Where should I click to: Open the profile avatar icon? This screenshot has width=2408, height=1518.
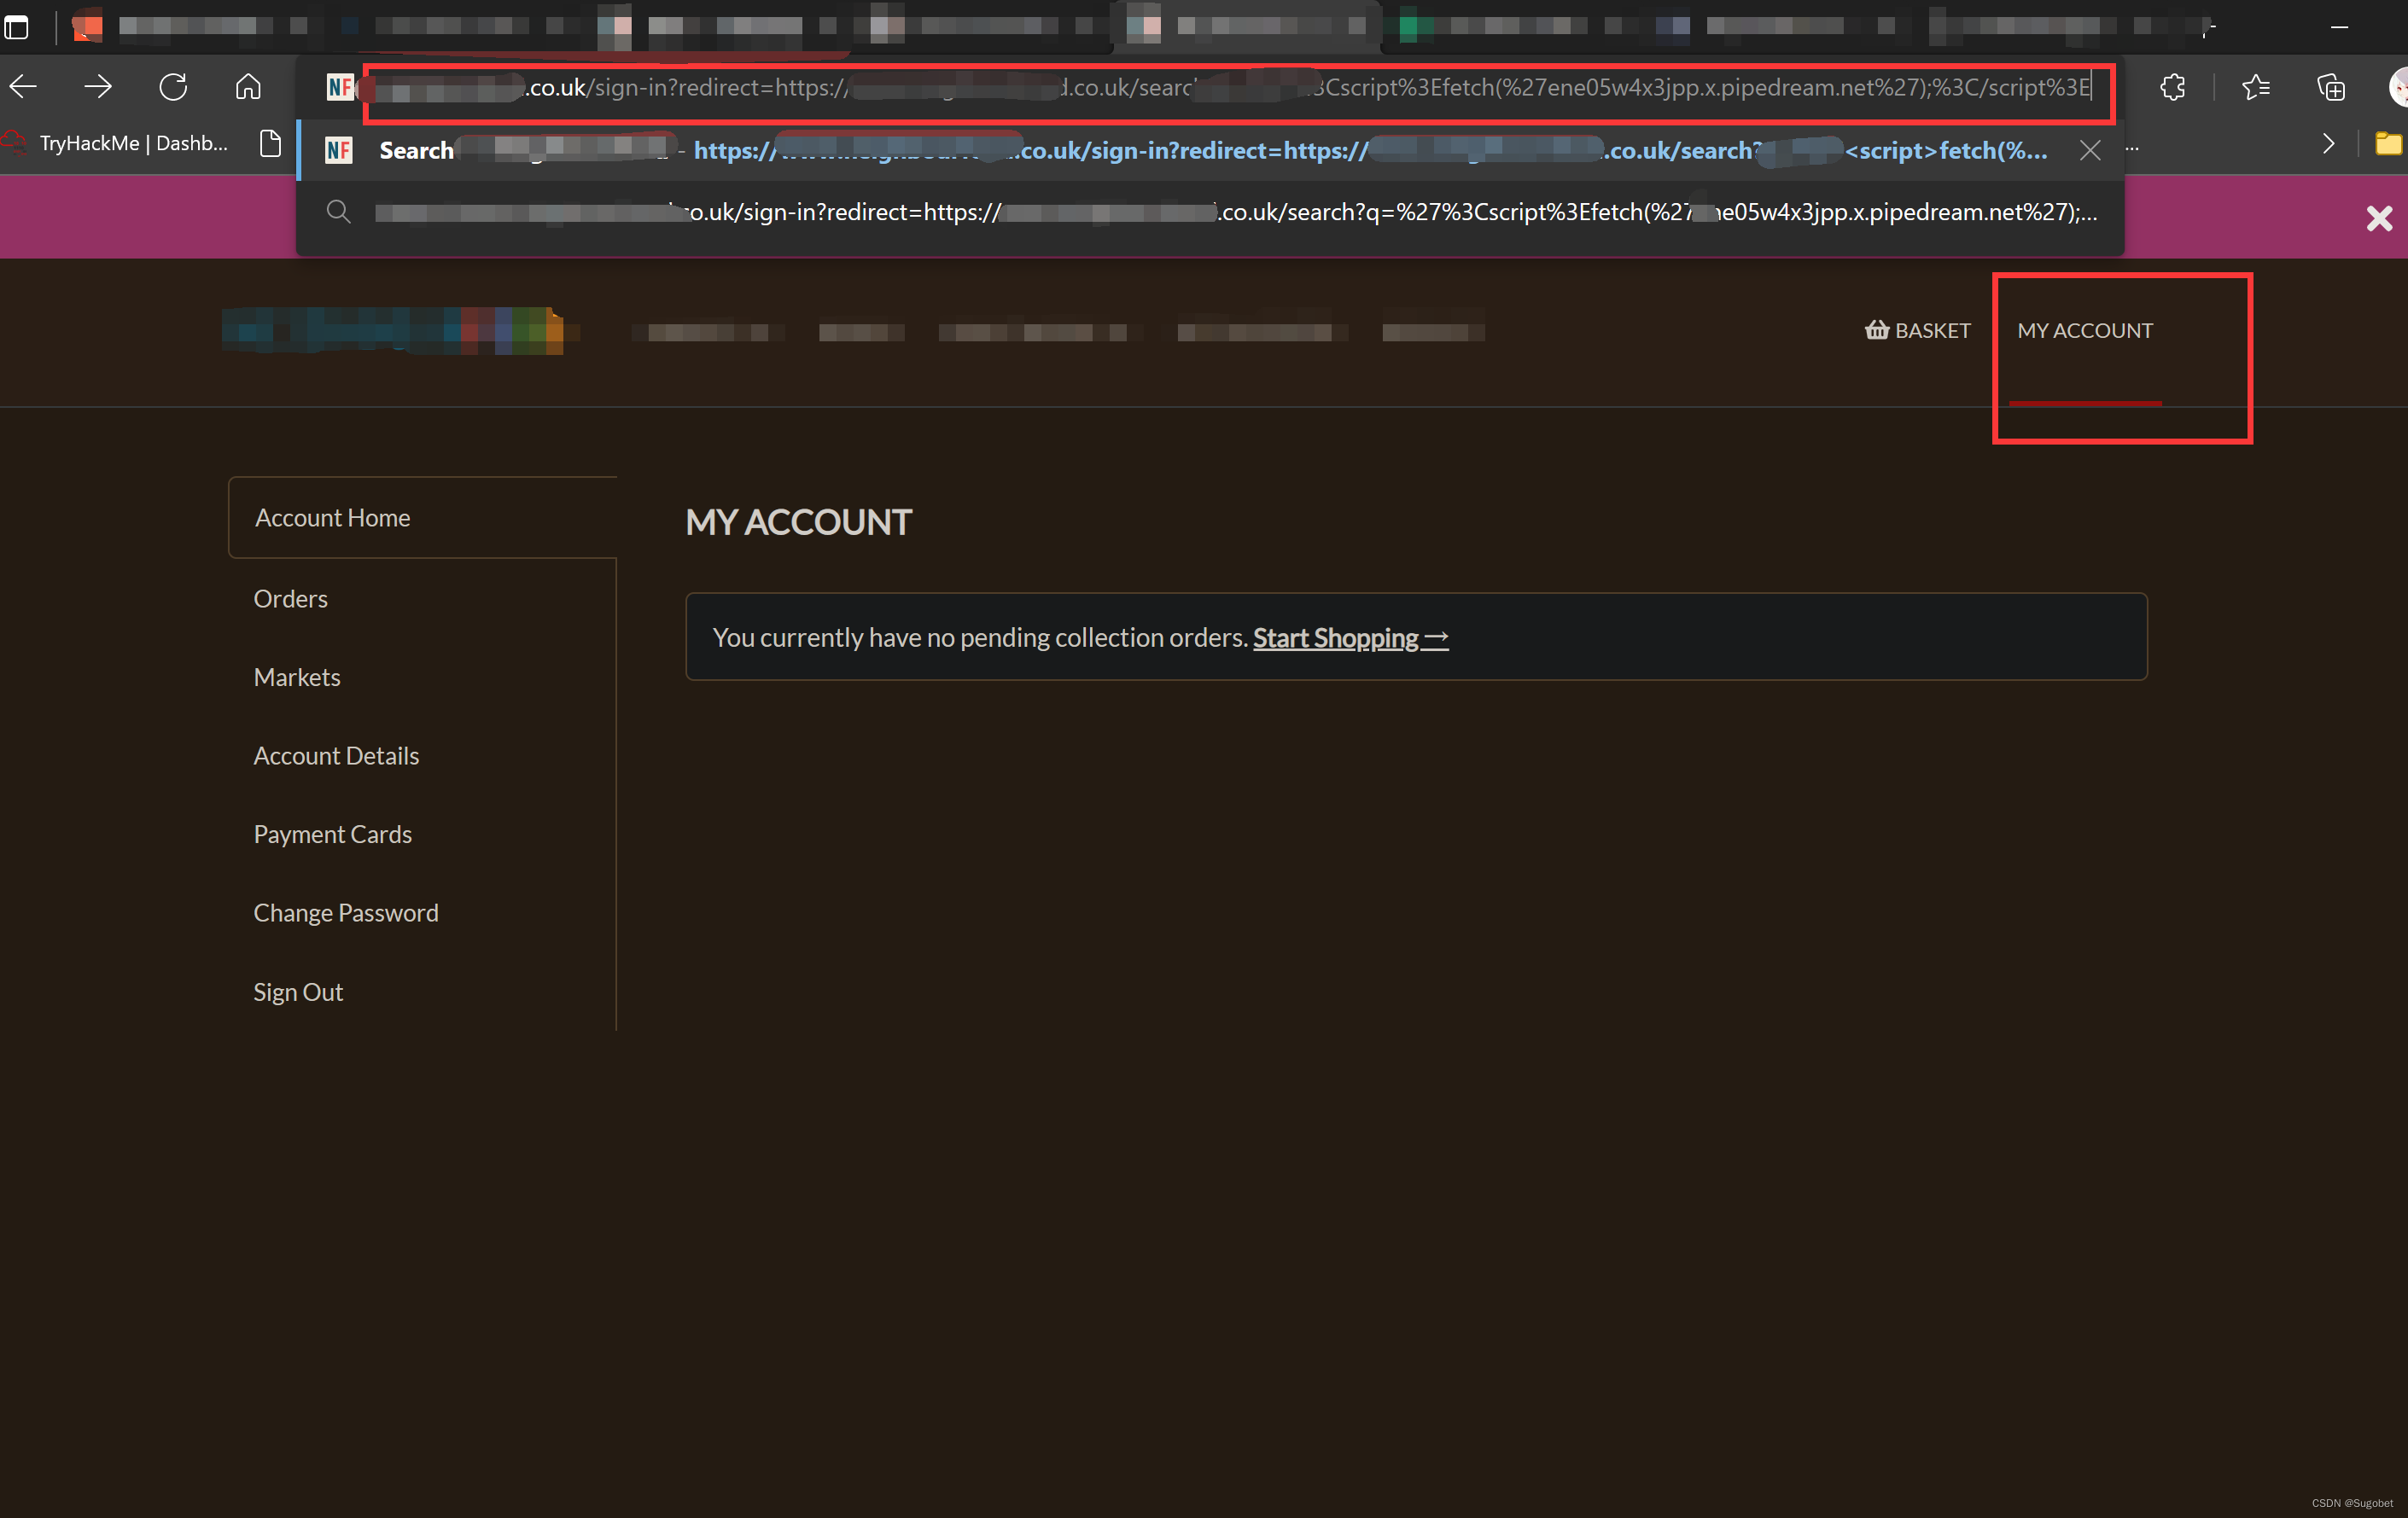tap(2397, 87)
